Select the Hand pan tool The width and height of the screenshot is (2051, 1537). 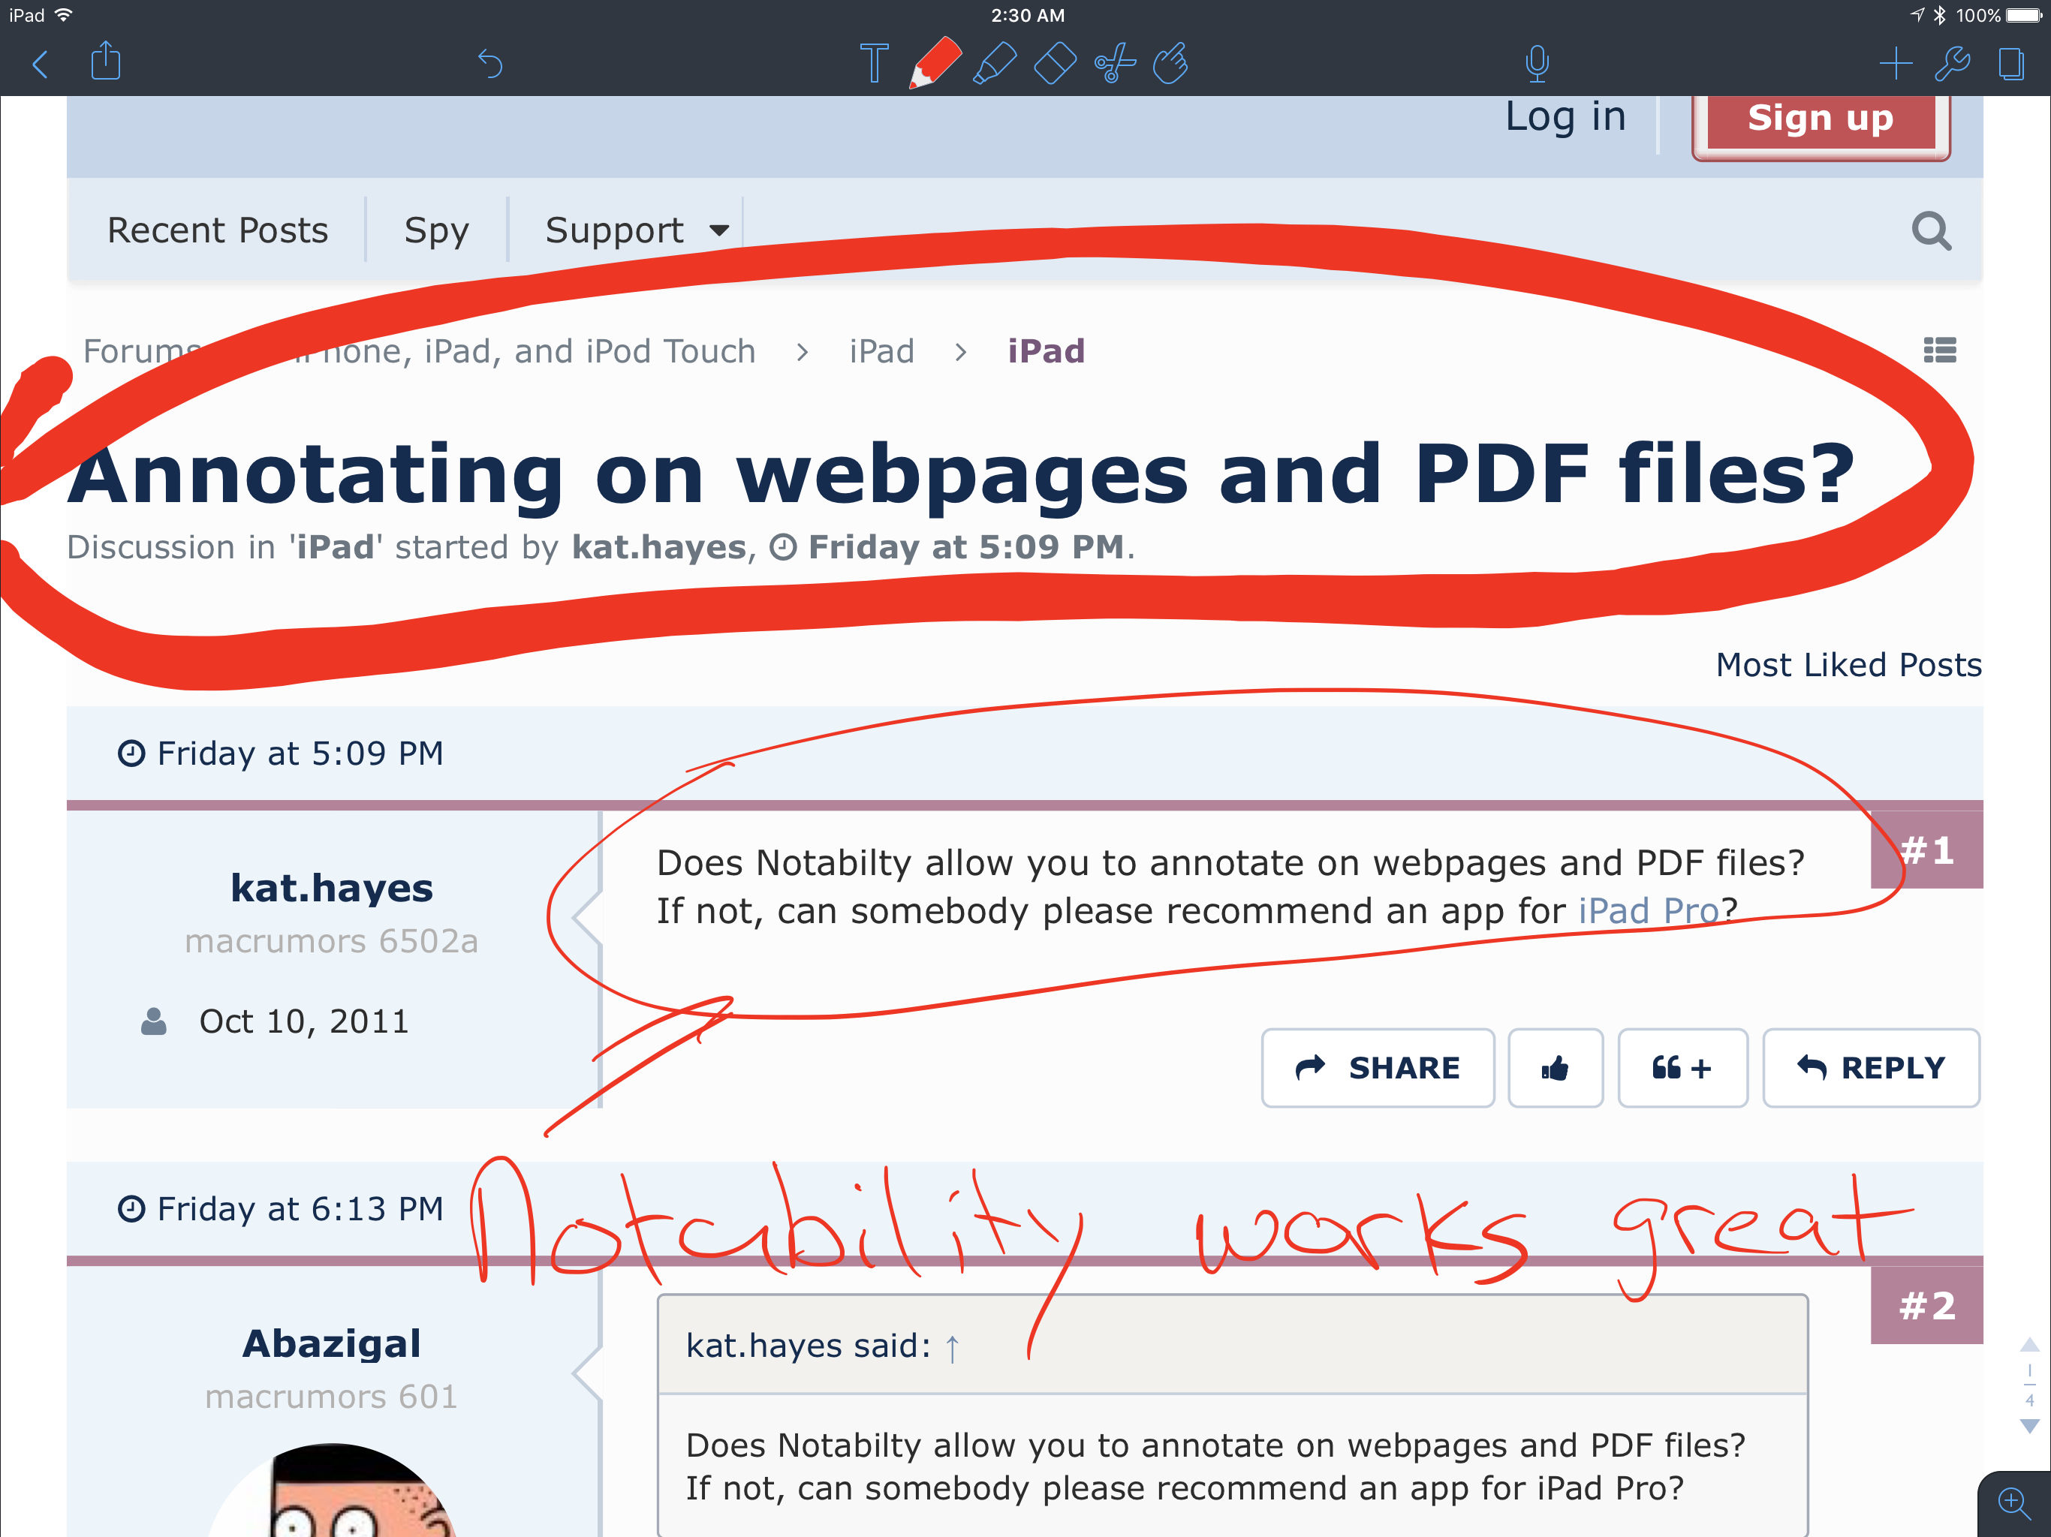(x=1171, y=63)
